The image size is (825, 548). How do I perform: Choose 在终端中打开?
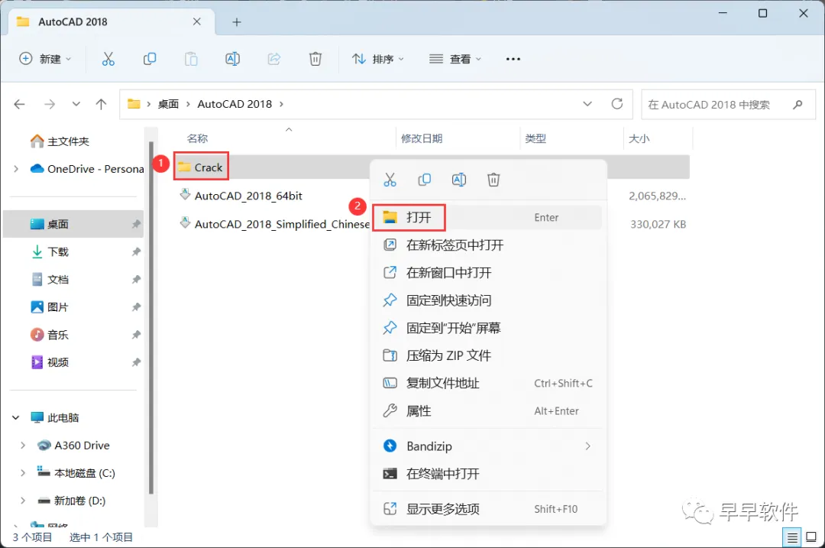tap(487, 474)
